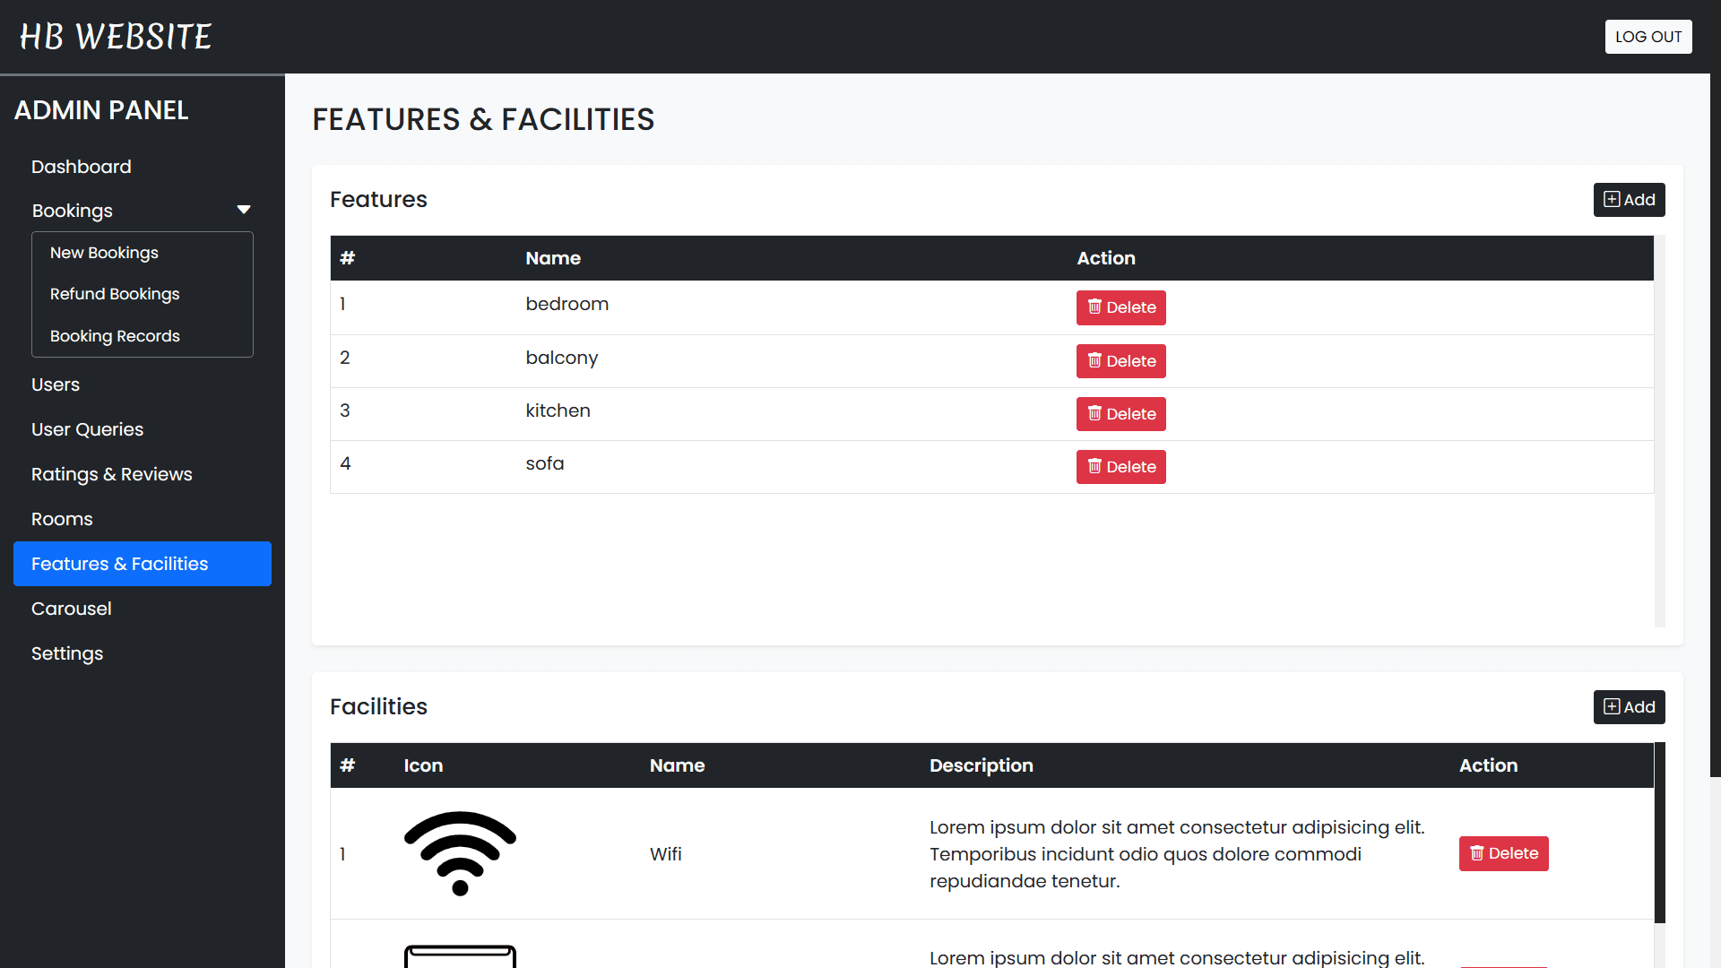Image resolution: width=1721 pixels, height=968 pixels.
Task: Click the Add button in Facilities section
Action: click(x=1629, y=707)
